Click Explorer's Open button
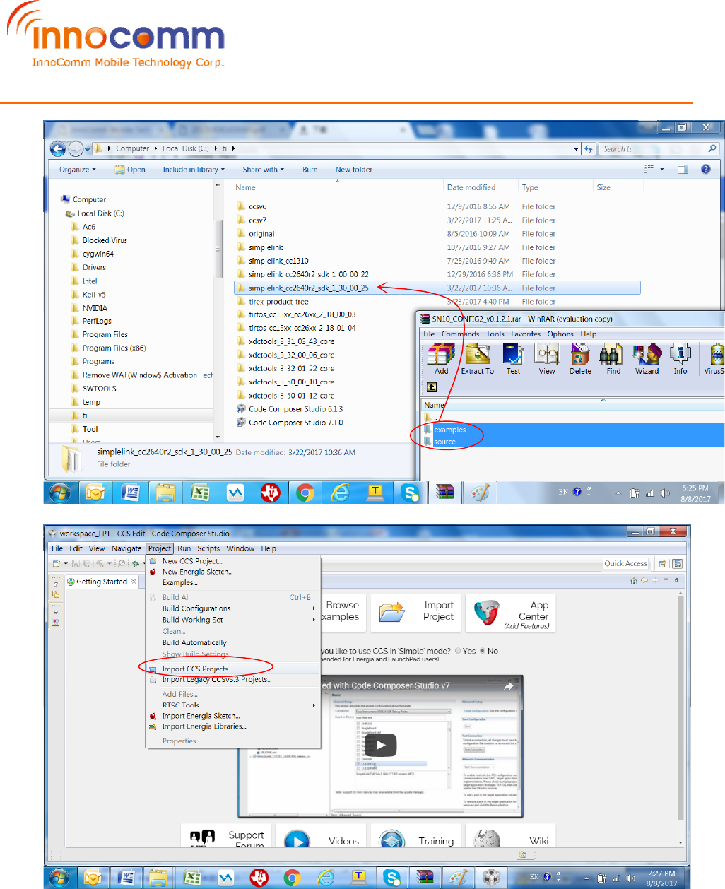Image resolution: width=725 pixels, height=889 pixels. 129,170
